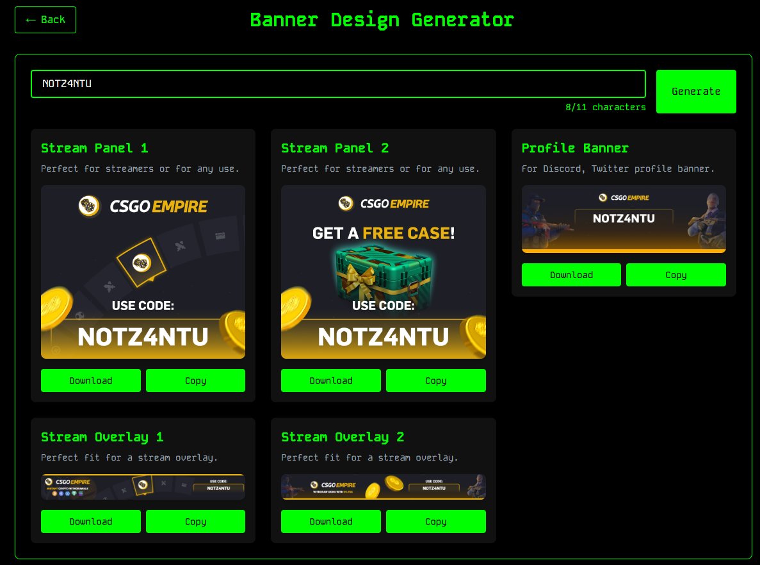Screen dimensions: 760x565
Task: Download the Stream Panel 1 banner
Action: point(91,381)
